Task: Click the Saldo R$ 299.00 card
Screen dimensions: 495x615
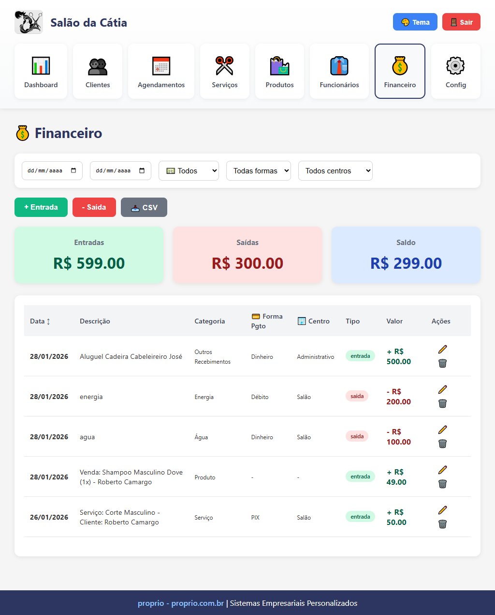Action: pos(406,255)
